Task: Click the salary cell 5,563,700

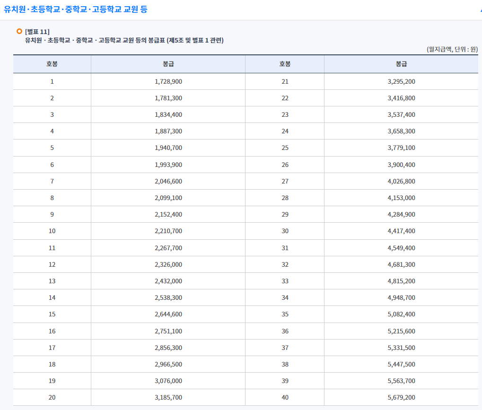Action: coord(401,381)
